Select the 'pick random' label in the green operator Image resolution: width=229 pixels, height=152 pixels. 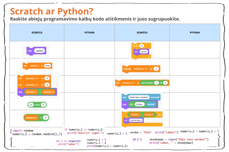point(147,83)
